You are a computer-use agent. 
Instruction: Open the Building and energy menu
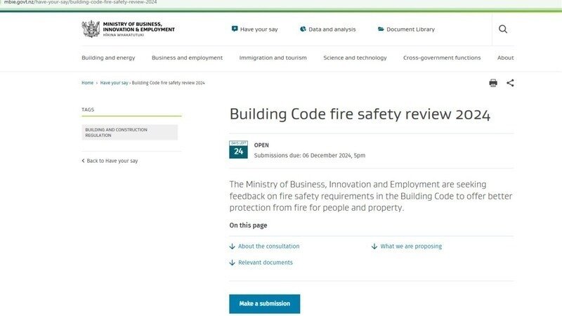click(x=108, y=58)
